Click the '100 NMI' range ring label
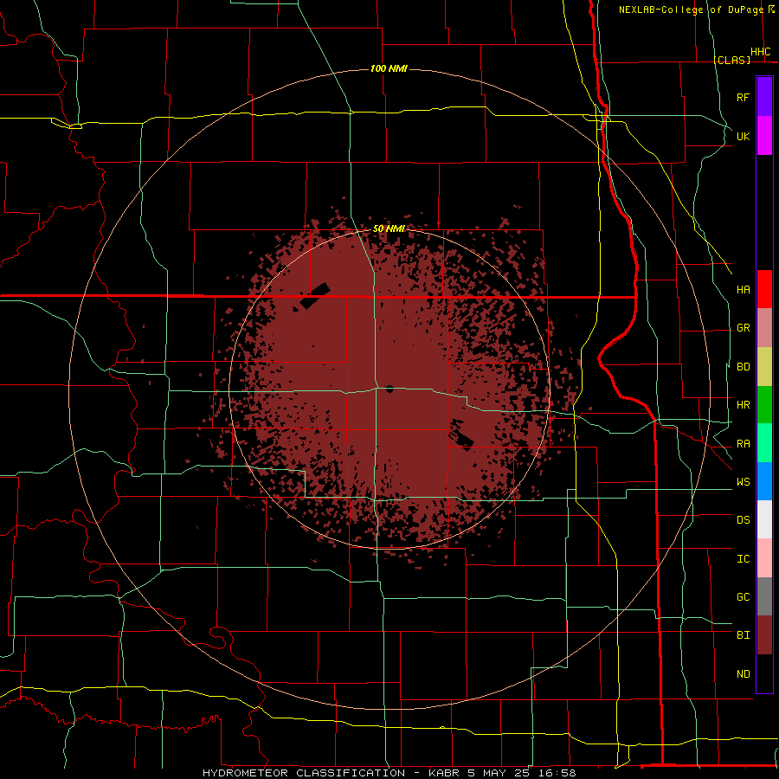 coord(389,68)
